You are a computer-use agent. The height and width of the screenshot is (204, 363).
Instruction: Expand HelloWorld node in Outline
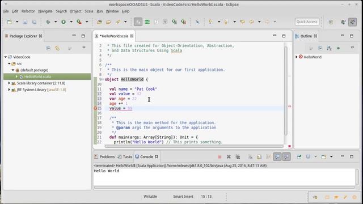coord(297,57)
